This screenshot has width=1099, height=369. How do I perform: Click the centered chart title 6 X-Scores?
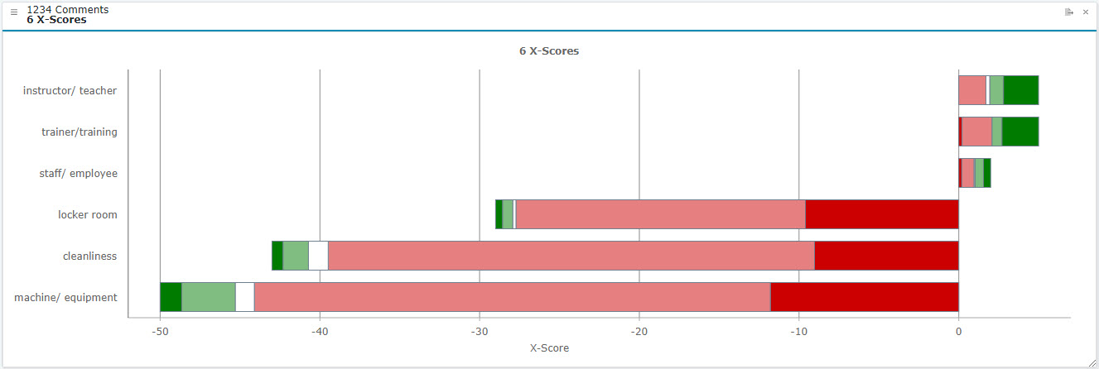point(549,50)
